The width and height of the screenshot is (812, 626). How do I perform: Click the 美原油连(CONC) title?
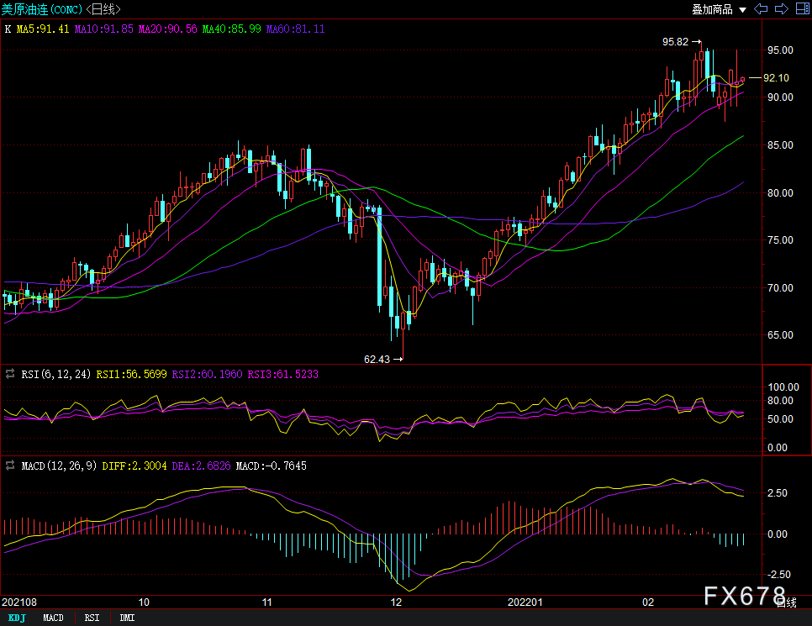[42, 9]
